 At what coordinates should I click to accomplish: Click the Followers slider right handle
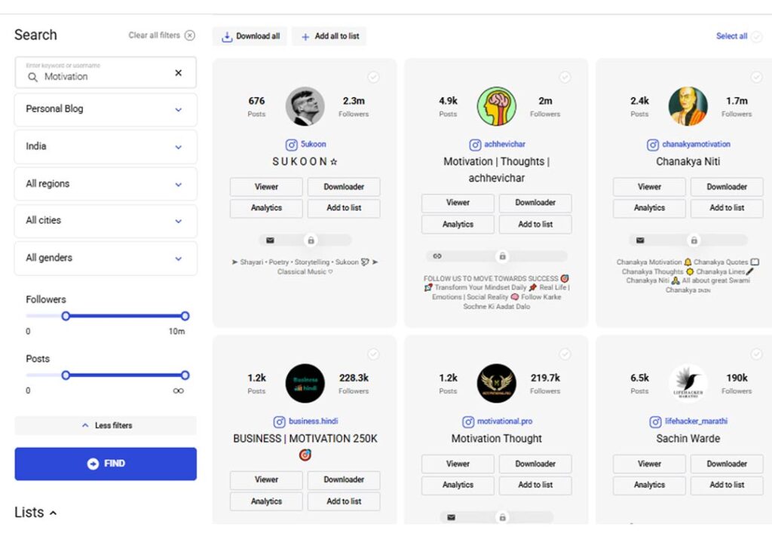click(x=185, y=316)
